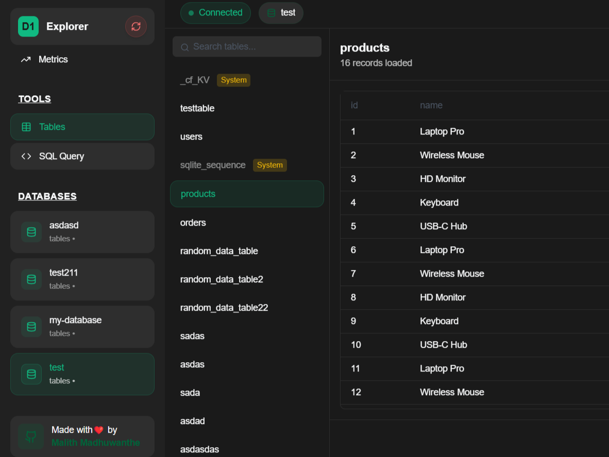
Task: Click the test database chip in header
Action: [281, 13]
